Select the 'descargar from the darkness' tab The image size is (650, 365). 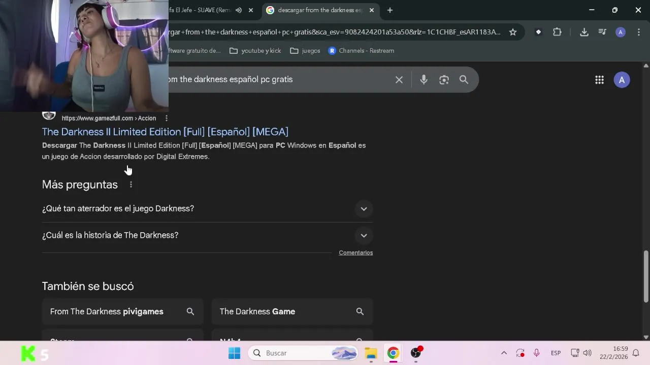tap(320, 10)
